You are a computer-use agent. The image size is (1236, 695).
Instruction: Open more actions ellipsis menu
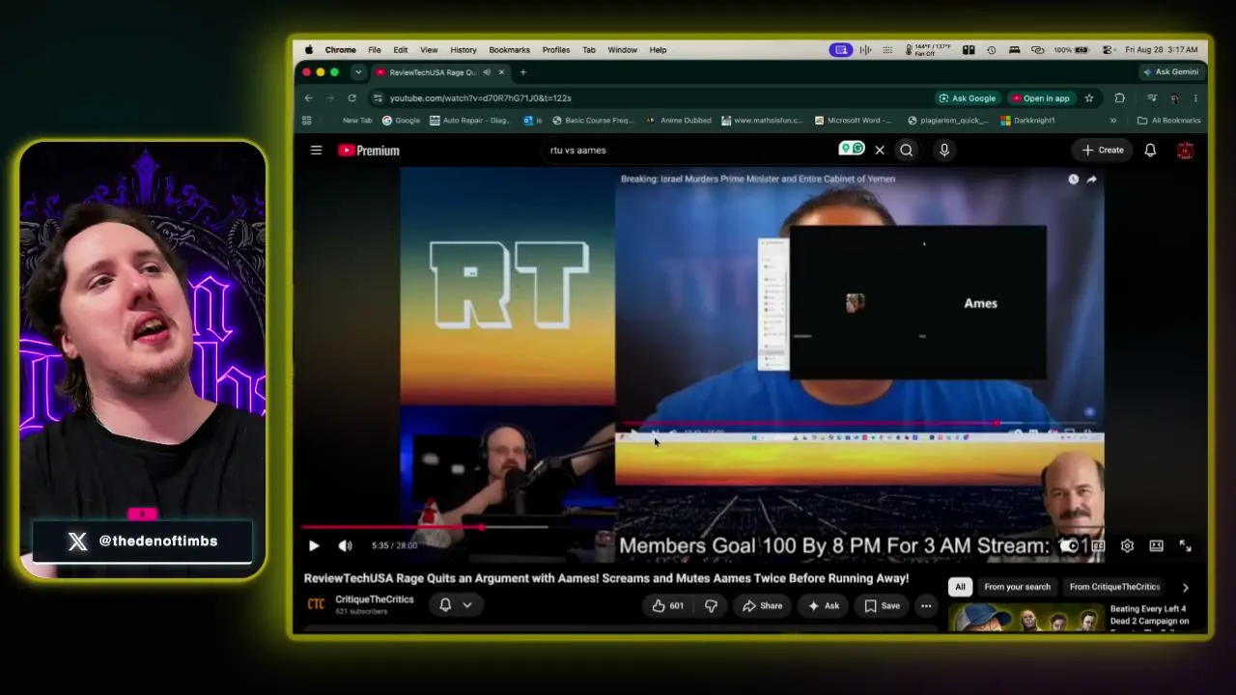coord(926,605)
